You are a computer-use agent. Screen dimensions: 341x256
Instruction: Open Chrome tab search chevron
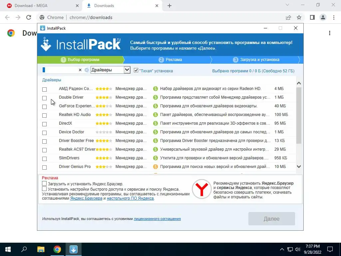[287, 5]
